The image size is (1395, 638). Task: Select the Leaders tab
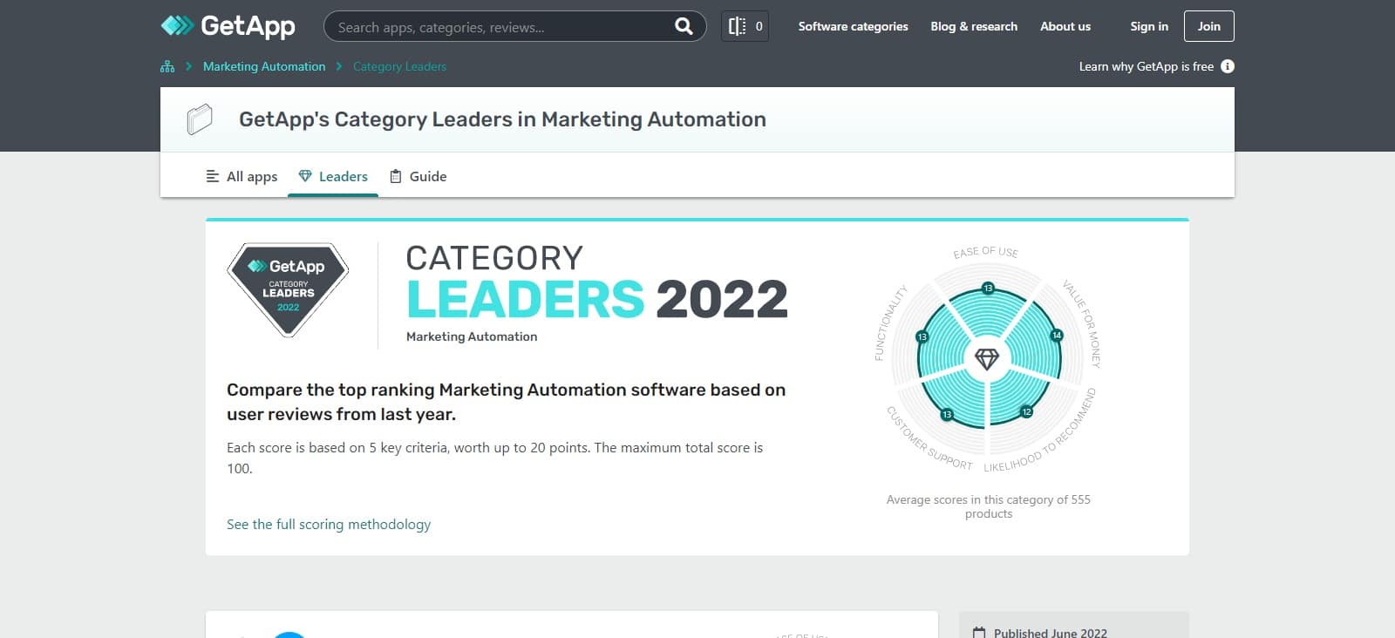tap(333, 176)
